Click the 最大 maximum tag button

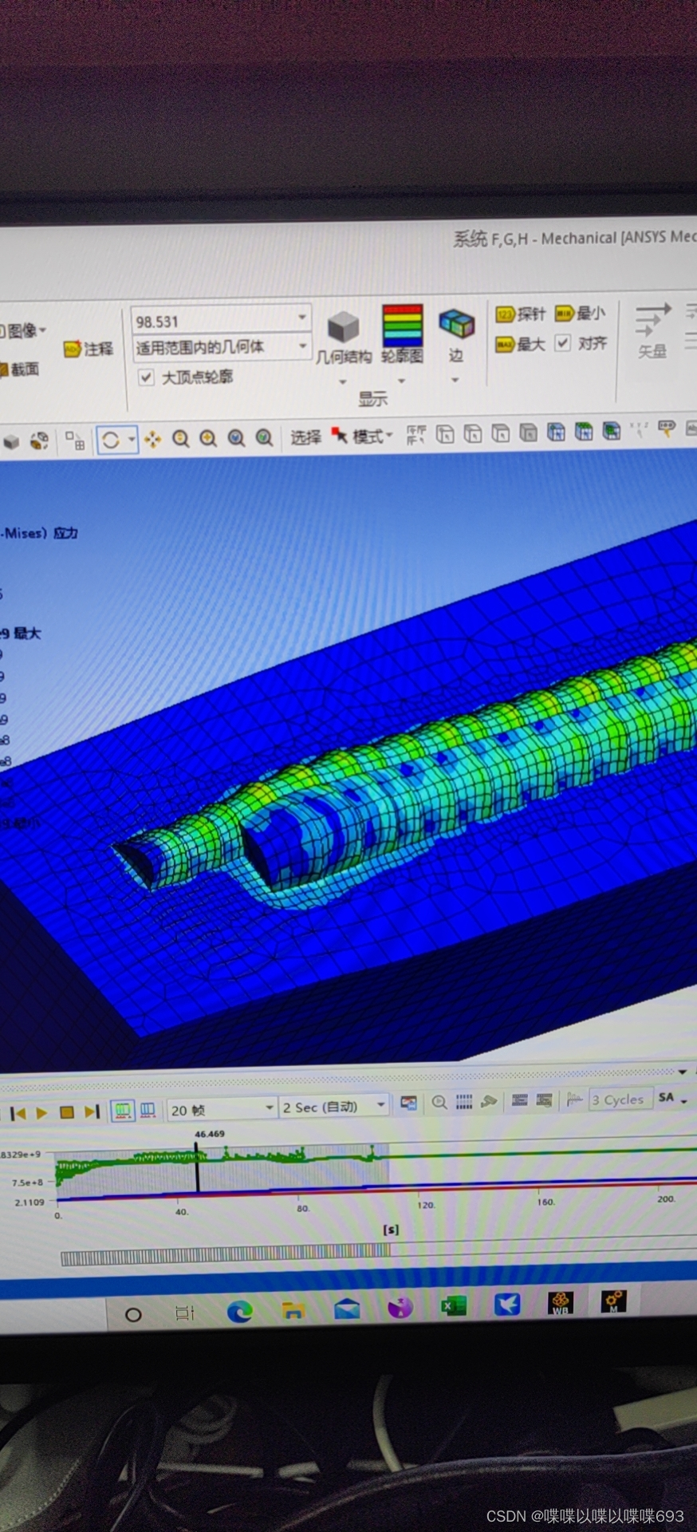pyautogui.click(x=520, y=344)
